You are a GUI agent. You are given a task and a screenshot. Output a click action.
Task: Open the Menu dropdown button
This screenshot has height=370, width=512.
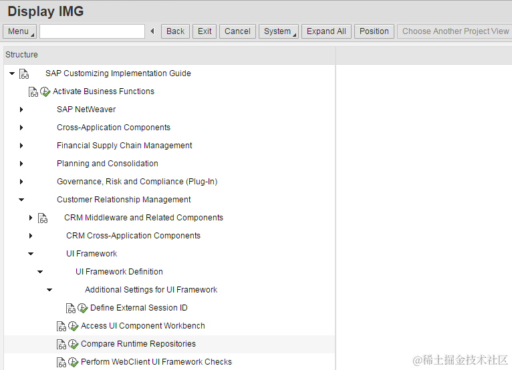click(19, 31)
